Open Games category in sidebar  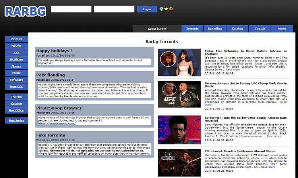(x=16, y=66)
